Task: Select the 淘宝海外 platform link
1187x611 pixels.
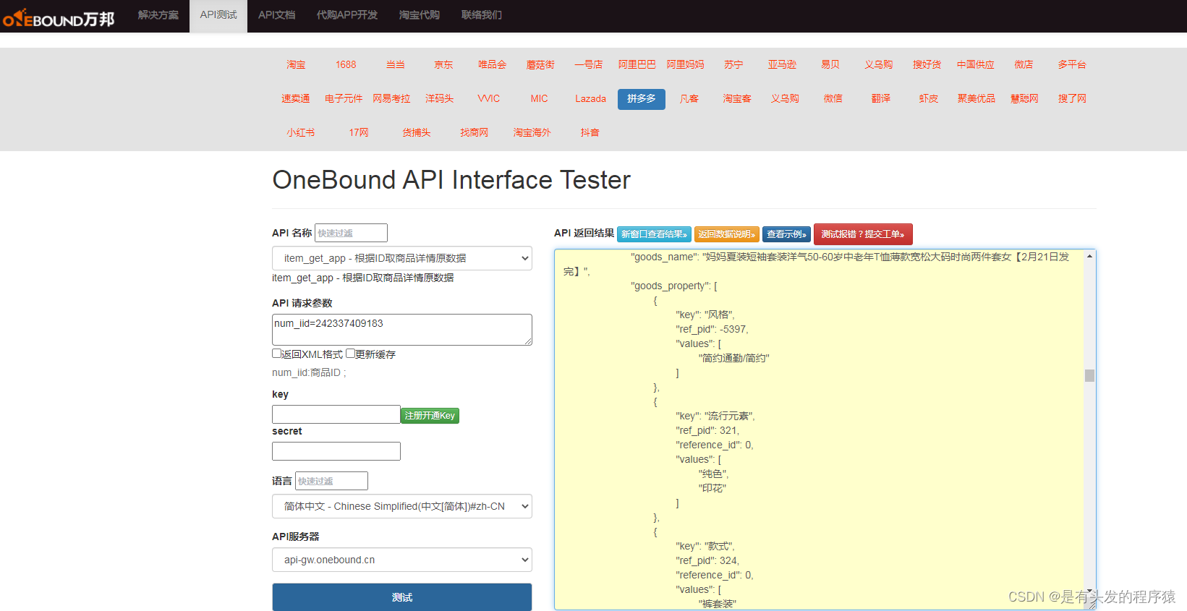Action: (x=532, y=132)
